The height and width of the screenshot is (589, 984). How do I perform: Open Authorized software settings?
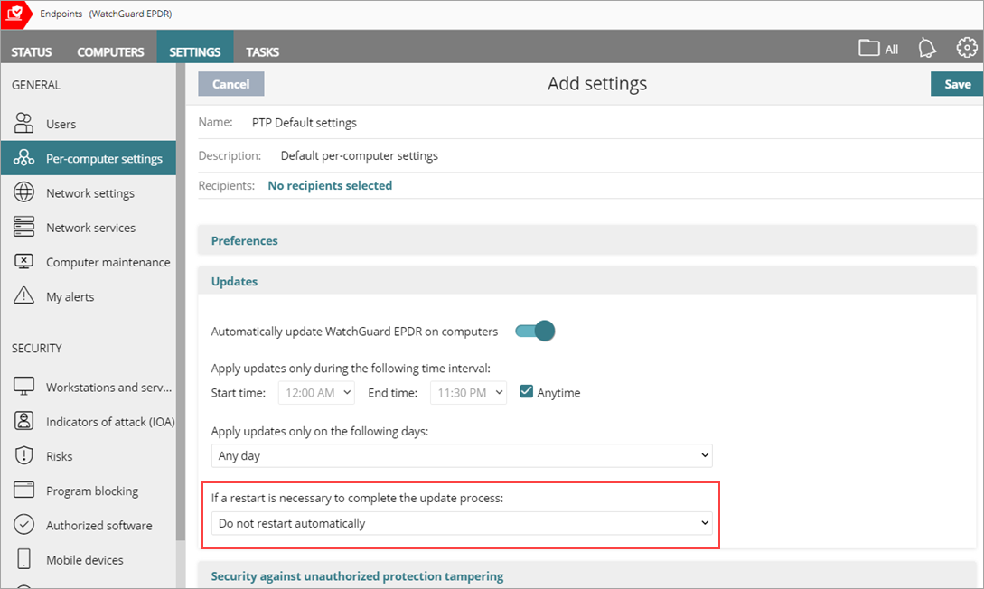point(25,525)
